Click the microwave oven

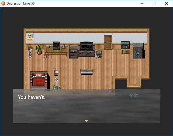click(x=125, y=45)
